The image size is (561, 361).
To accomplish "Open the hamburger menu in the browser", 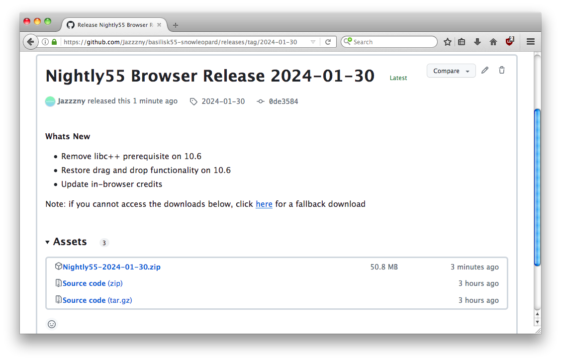I will [x=531, y=42].
